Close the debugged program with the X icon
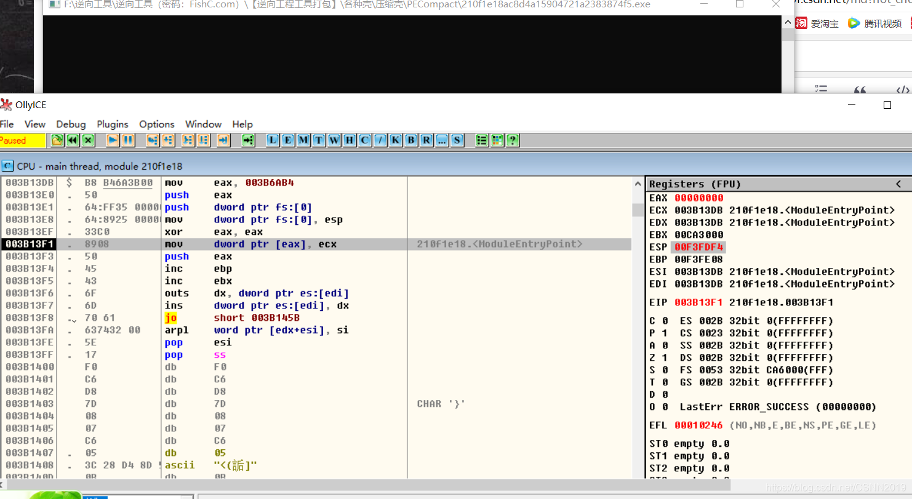 (x=89, y=140)
